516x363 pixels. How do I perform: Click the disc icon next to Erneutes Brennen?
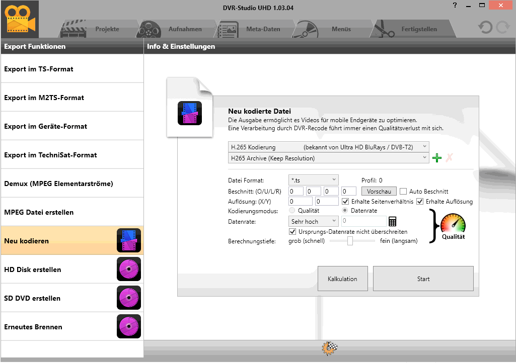[128, 326]
